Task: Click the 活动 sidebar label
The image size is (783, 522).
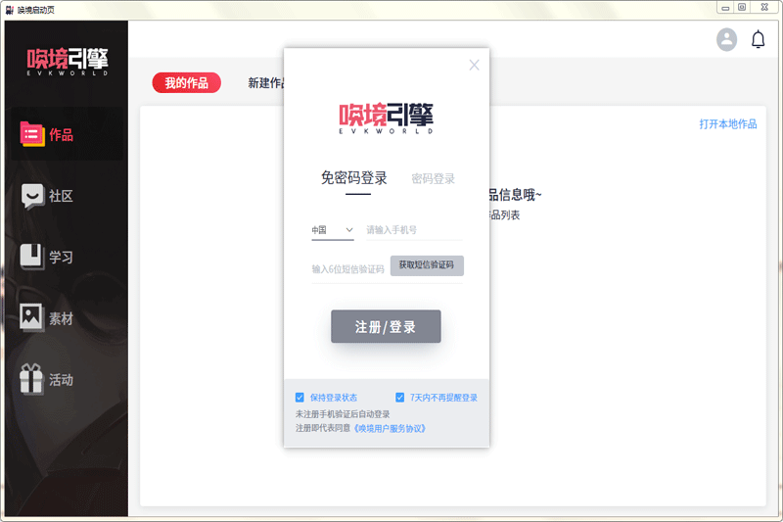Action: (x=61, y=380)
